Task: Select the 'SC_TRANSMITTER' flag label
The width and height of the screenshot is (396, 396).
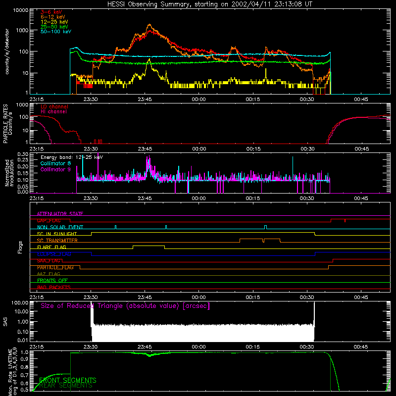Action: coord(57,240)
